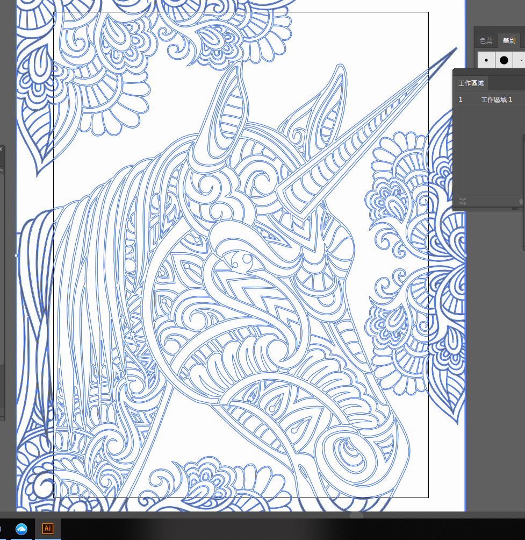Viewport: 525px width, 540px height.
Task: Select artboard 工作區域 1 in the list
Action: (497, 99)
